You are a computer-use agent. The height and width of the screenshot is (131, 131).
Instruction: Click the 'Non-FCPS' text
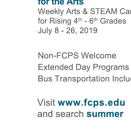click(x=58, y=56)
